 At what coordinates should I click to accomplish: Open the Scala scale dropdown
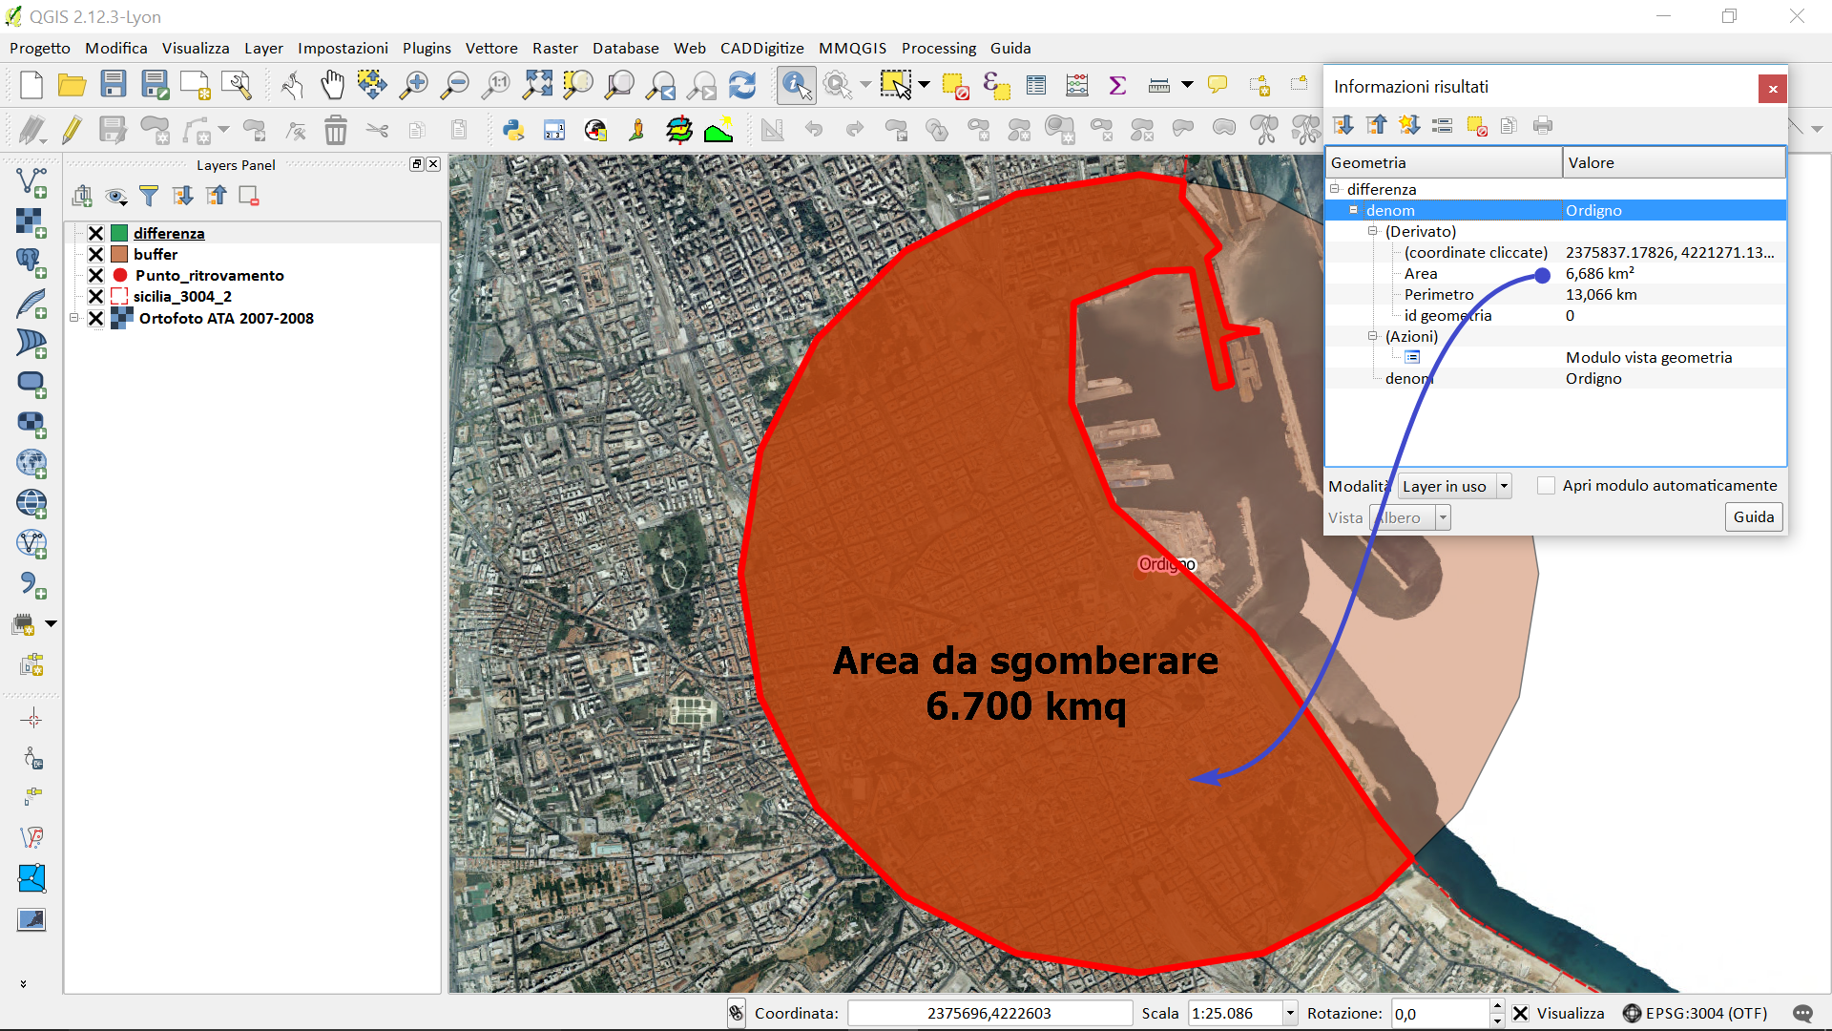point(1290,1014)
